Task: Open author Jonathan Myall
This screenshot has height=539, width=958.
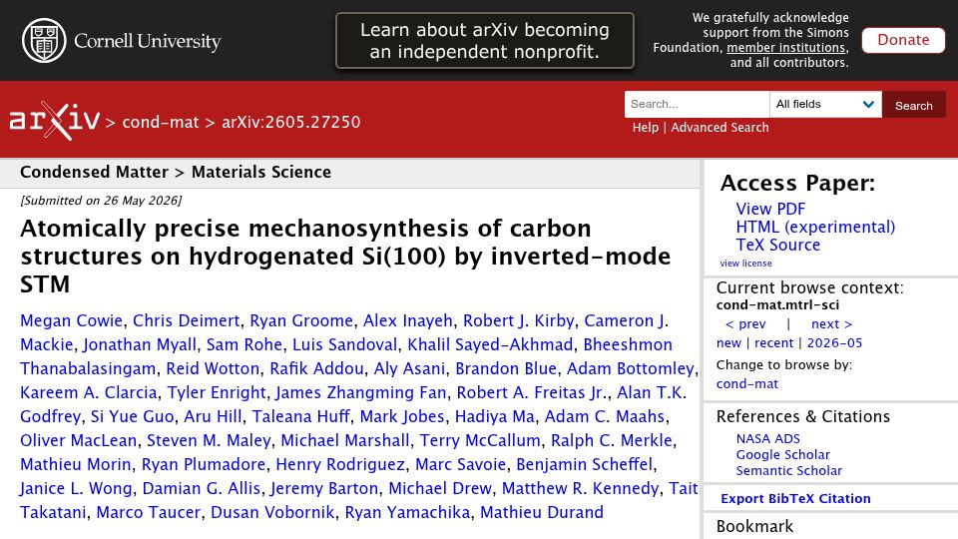Action: 140,344
